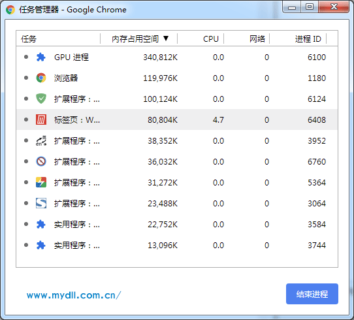Click the 结束进程 button
Viewport: 354px width, 320px height.
(312, 294)
